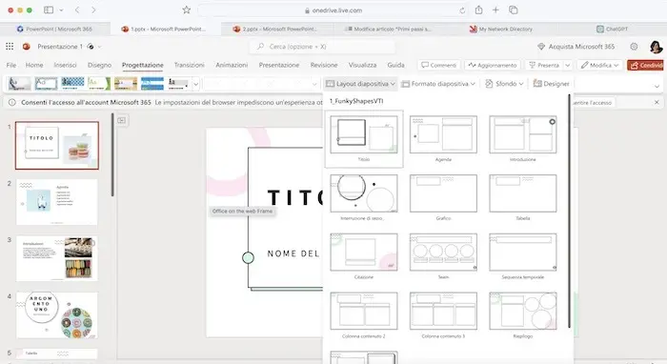Open the File menu
Viewport: 667px width, 364px height.
[x=11, y=65]
